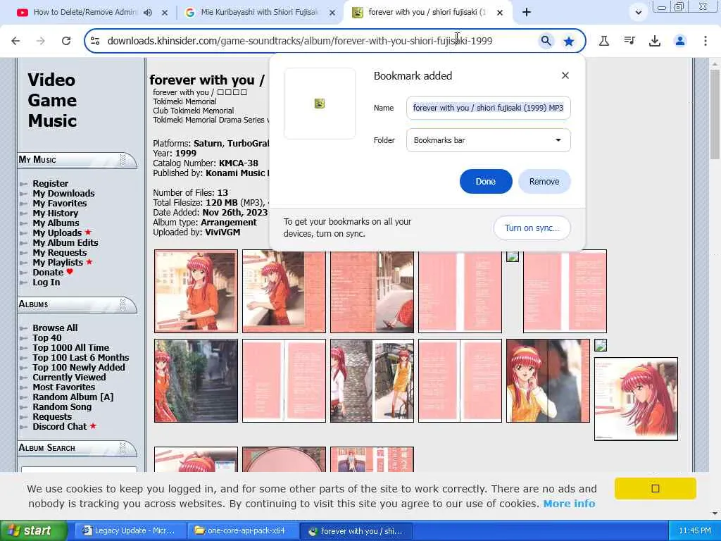Image resolution: width=721 pixels, height=541 pixels.
Task: Open the tab search chevron
Action: coord(638,13)
